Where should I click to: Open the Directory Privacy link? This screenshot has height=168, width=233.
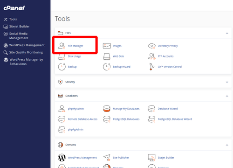pos(168,46)
